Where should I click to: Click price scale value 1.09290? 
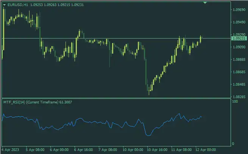239,34
